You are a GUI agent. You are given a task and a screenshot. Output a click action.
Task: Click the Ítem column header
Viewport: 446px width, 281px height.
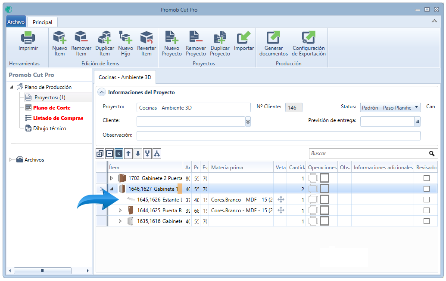(145, 167)
